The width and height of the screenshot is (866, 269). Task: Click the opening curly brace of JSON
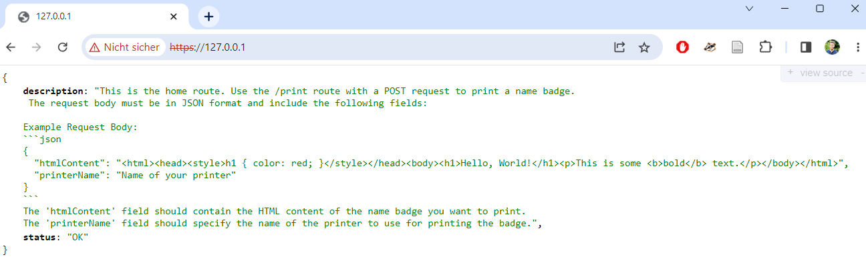[5, 78]
